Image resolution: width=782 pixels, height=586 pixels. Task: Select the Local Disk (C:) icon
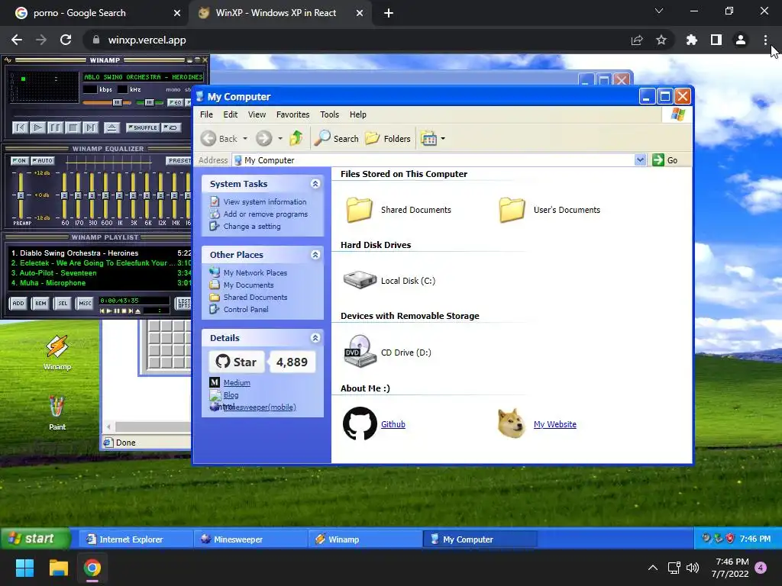click(360, 280)
